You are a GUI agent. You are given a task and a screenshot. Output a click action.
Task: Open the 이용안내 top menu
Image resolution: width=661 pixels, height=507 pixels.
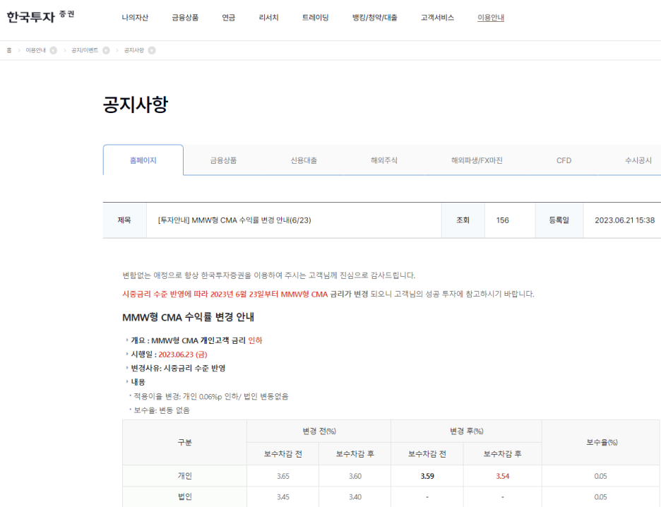[491, 18]
